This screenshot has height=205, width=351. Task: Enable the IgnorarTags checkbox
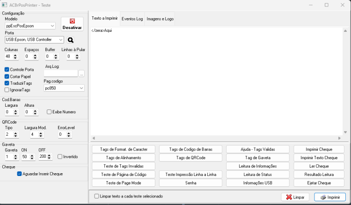click(7, 90)
